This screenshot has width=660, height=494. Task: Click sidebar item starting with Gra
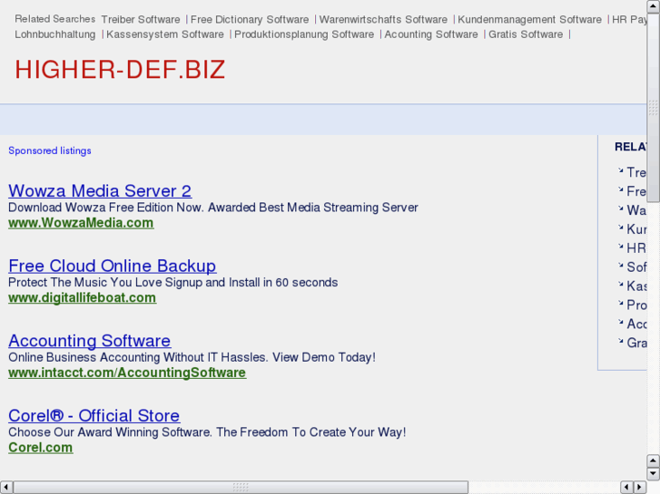636,343
